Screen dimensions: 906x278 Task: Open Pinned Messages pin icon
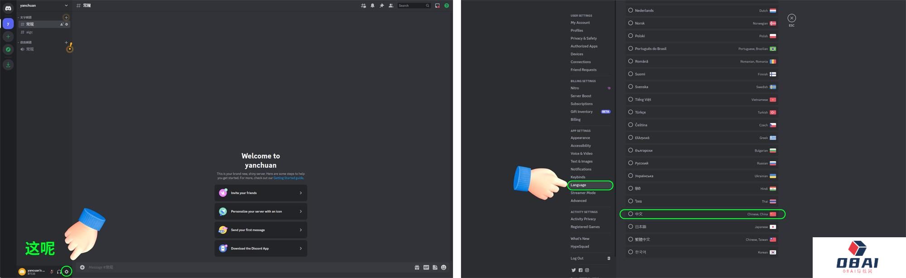[381, 6]
